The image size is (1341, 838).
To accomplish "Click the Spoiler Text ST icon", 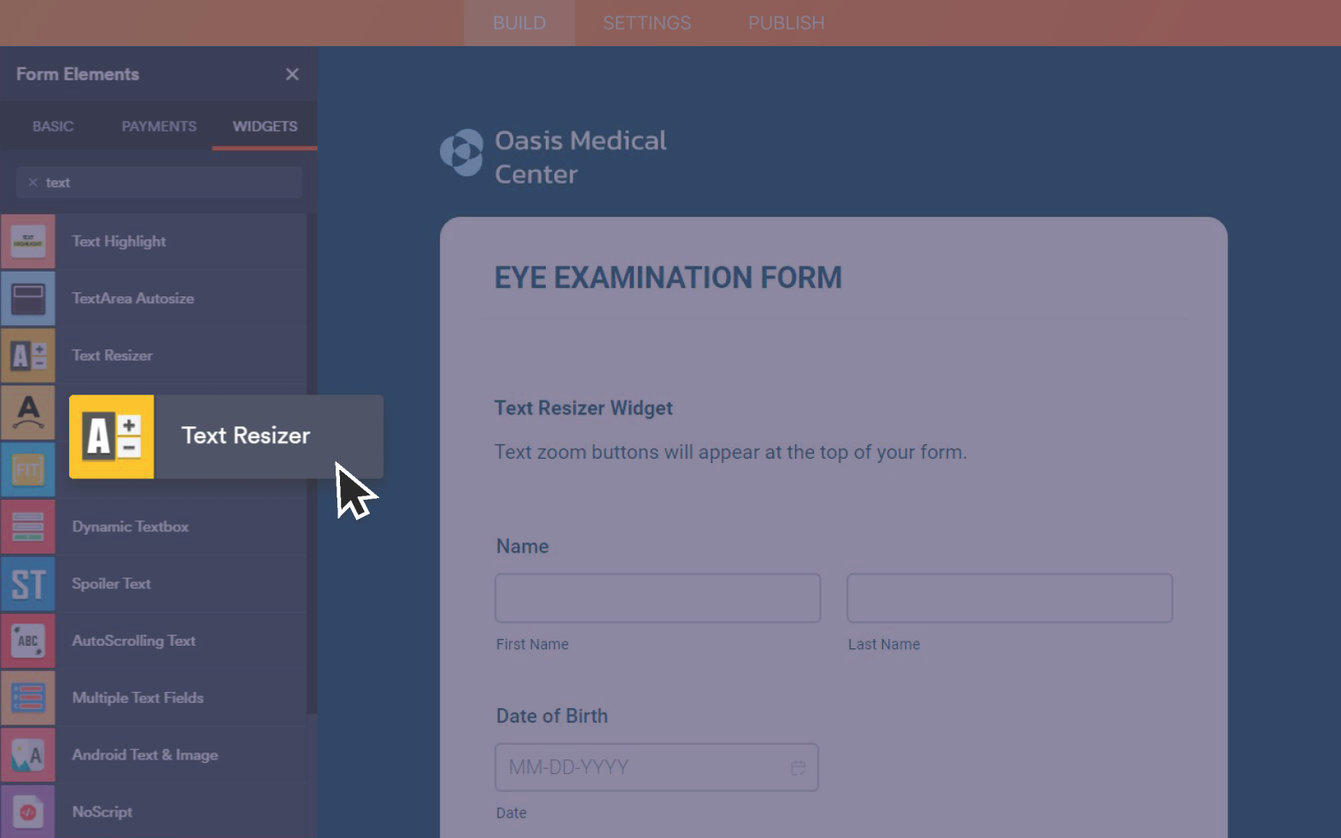I will [x=28, y=584].
